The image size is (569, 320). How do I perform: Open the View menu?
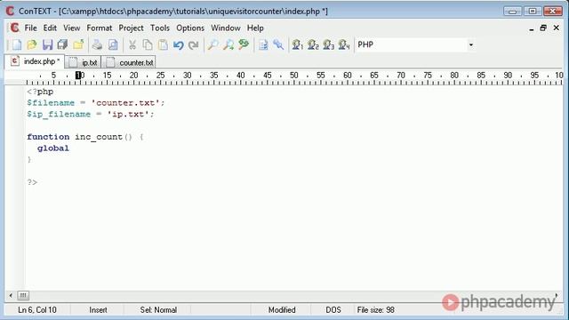71,28
